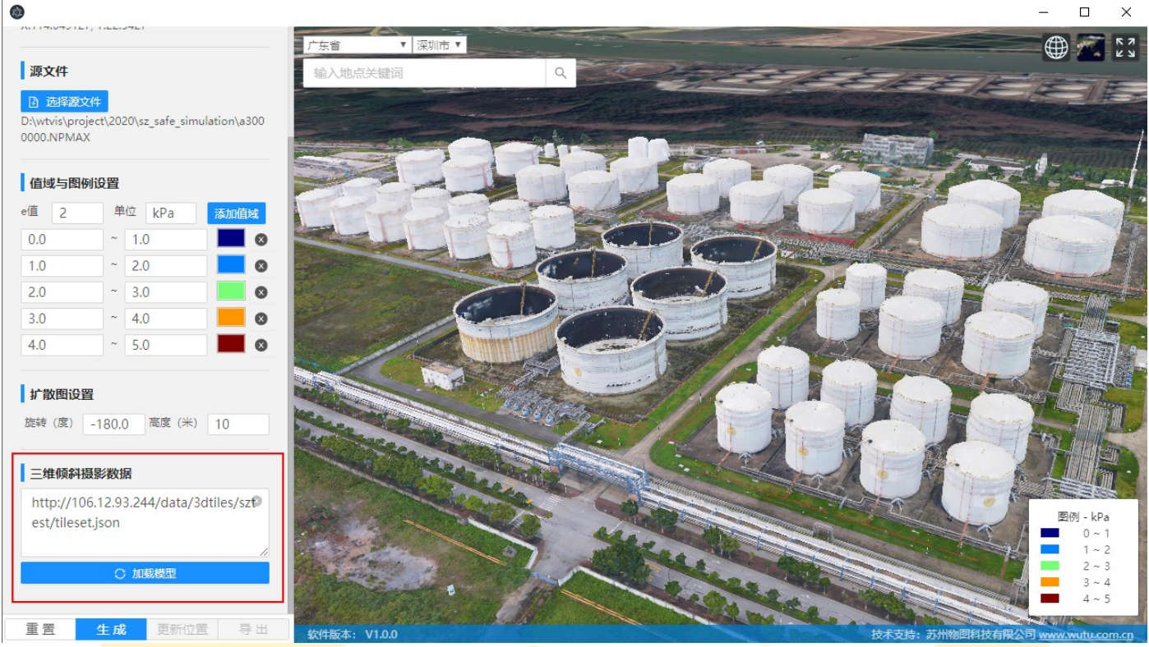Open the 深圳市 city dropdown
The height and width of the screenshot is (647, 1149).
[x=440, y=45]
